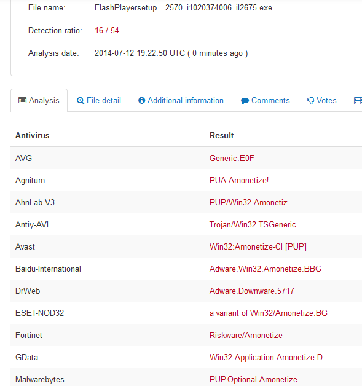Click the Votes thumbs-down icon

tap(310, 101)
